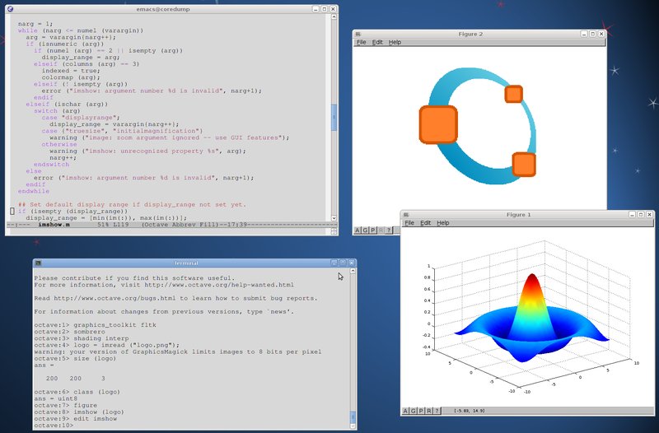
Task: Click the Figure 1 window menu icon
Action: point(405,215)
